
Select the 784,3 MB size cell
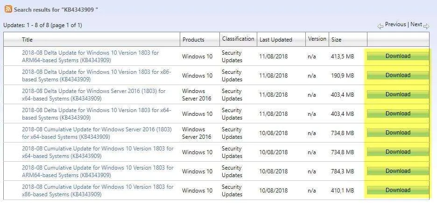342,171
